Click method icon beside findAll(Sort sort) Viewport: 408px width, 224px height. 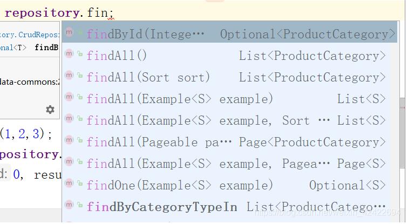point(69,76)
